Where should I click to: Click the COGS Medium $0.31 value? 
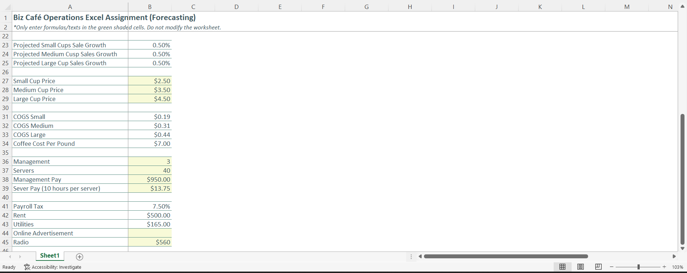click(150, 126)
